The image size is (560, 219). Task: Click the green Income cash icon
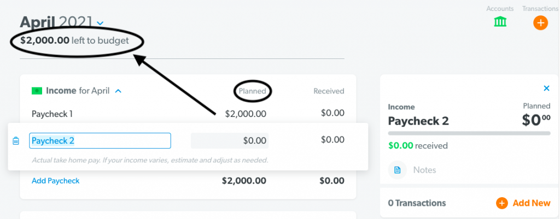click(x=37, y=91)
